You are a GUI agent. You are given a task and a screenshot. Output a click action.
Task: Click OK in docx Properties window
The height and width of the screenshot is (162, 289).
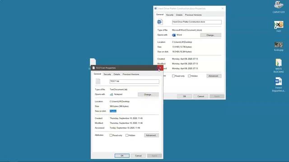coord(185,96)
